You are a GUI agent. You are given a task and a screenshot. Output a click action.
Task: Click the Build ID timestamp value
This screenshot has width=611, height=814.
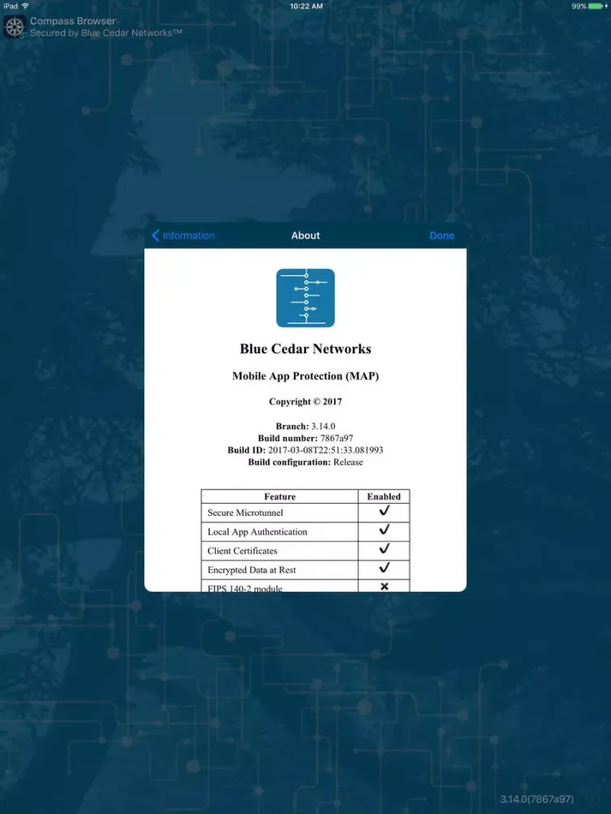click(326, 450)
